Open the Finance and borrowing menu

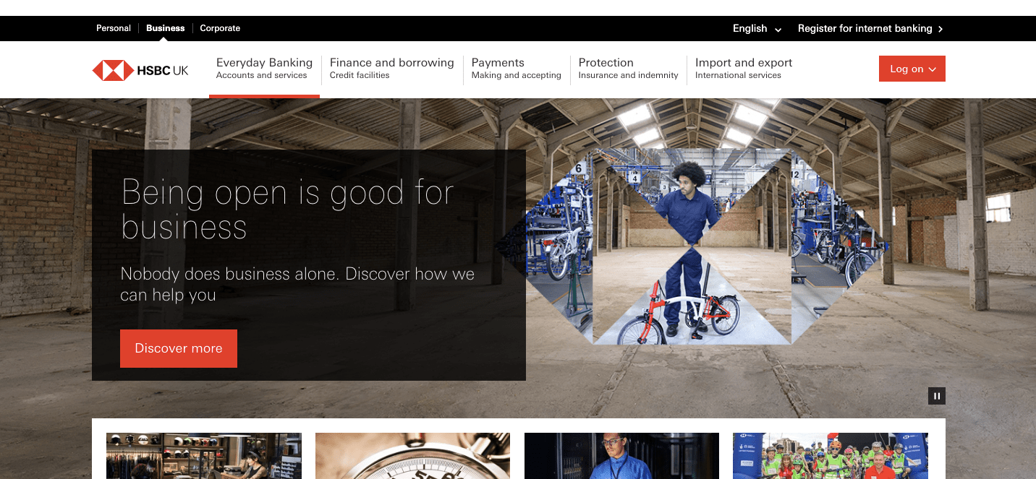pyautogui.click(x=391, y=69)
